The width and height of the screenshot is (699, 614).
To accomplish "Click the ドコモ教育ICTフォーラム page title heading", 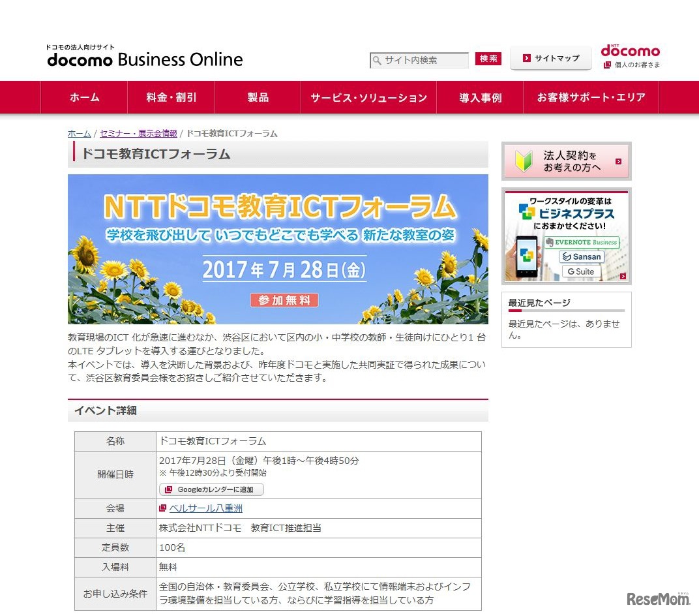I will (x=156, y=154).
